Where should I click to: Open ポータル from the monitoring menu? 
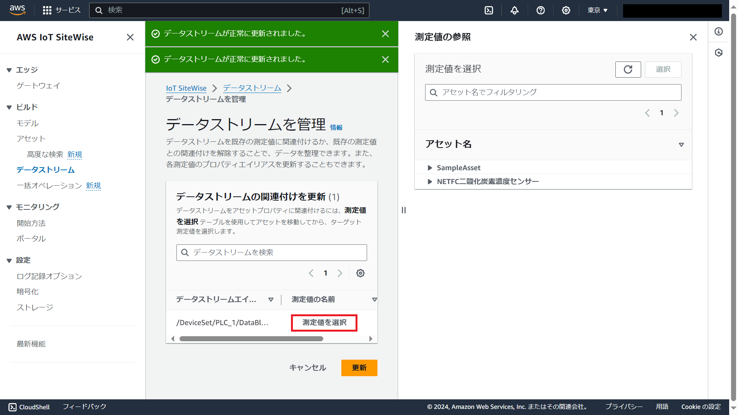[x=31, y=238]
